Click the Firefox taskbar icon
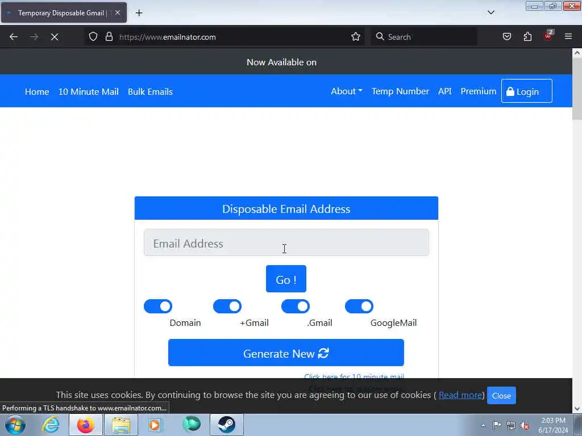Viewport: 582px width, 436px height. [x=86, y=425]
